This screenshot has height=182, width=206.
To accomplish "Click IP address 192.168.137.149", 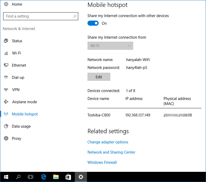I will pyautogui.click(x=138, y=115).
